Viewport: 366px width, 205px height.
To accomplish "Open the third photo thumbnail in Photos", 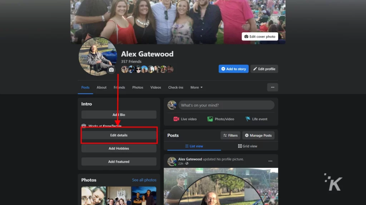I will tap(144, 196).
